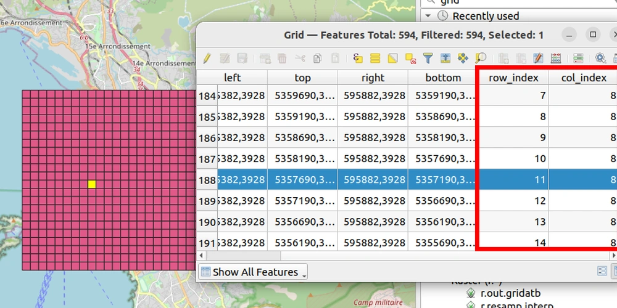Image resolution: width=617 pixels, height=308 pixels.
Task: Click the cut scissors icon in attribute table
Action: click(300, 59)
